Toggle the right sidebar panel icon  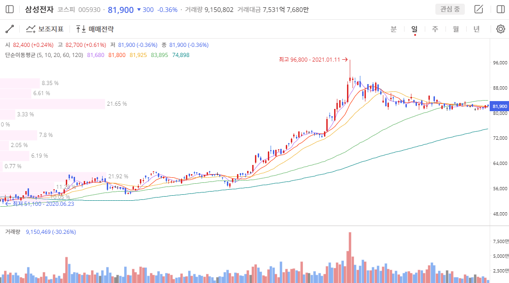(501, 9)
